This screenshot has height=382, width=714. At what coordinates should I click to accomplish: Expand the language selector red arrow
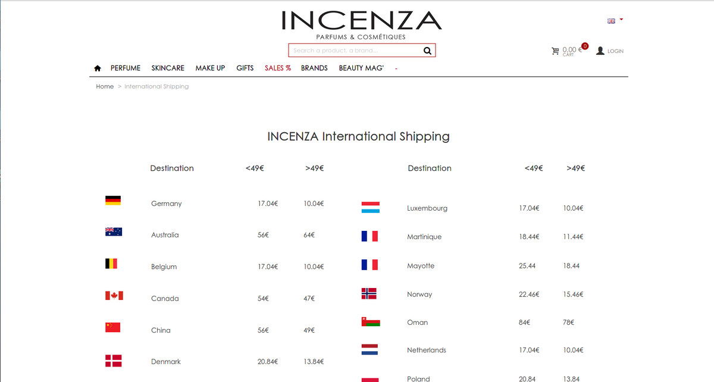click(x=621, y=20)
